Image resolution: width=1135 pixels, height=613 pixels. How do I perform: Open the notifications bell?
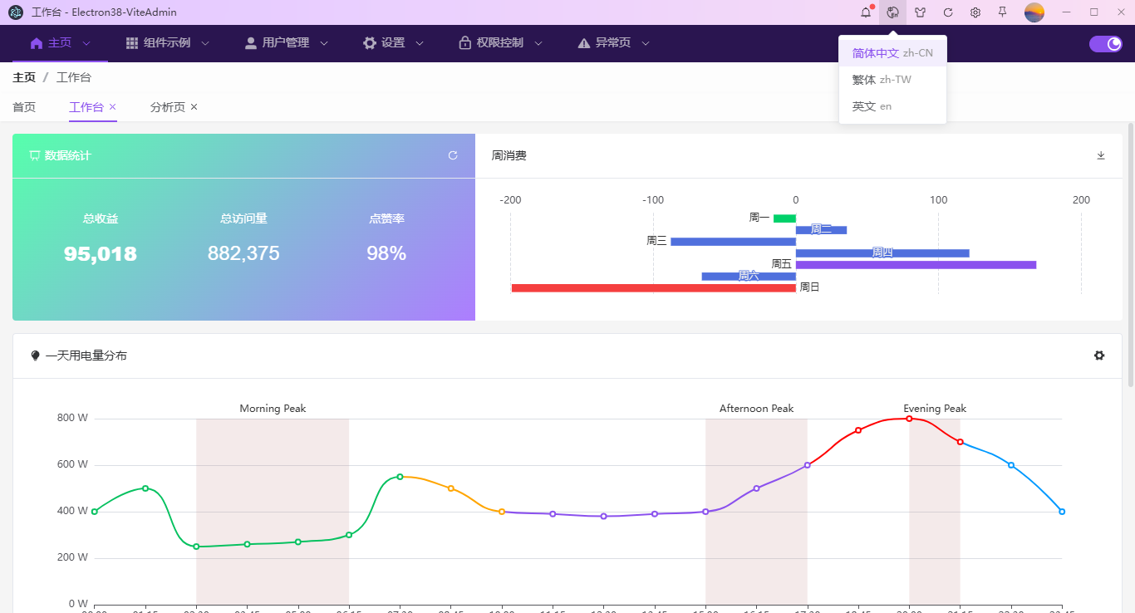coord(865,12)
